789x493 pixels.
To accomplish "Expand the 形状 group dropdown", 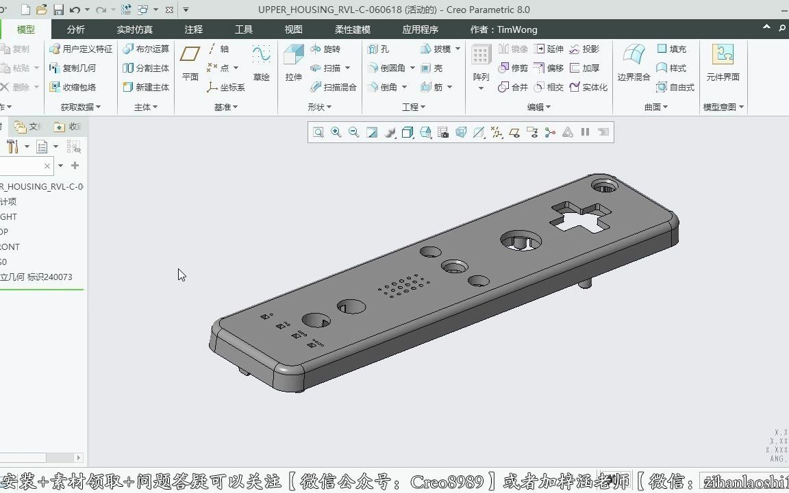I will [x=319, y=107].
